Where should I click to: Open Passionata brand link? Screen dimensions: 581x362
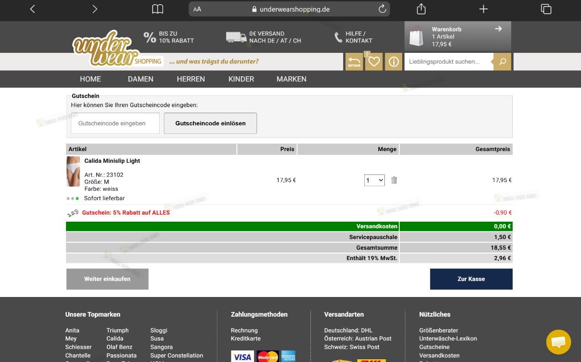(121, 355)
